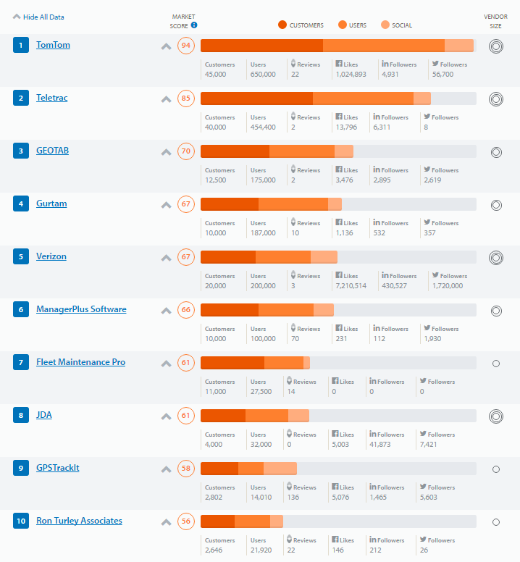
Task: Toggle the Social legend dot
Action: click(x=385, y=25)
